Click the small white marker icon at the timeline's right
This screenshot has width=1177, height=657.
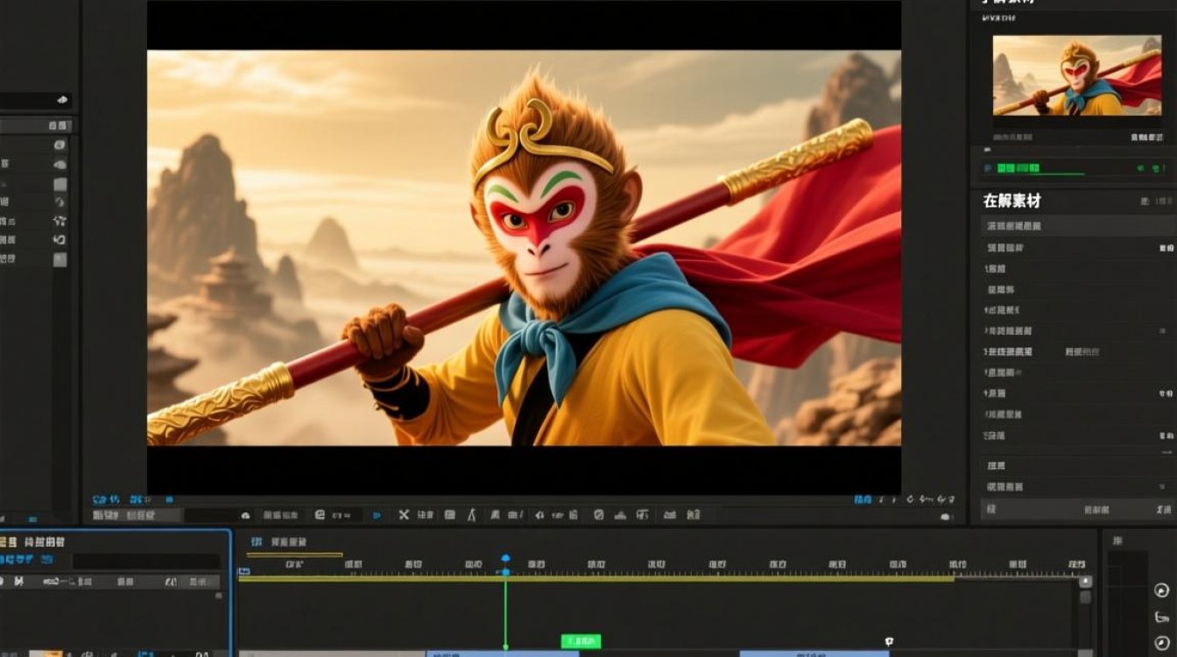click(x=889, y=642)
